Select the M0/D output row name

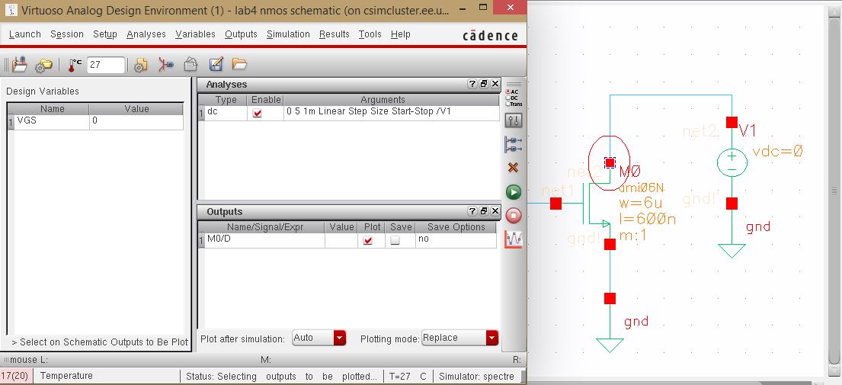click(x=264, y=240)
